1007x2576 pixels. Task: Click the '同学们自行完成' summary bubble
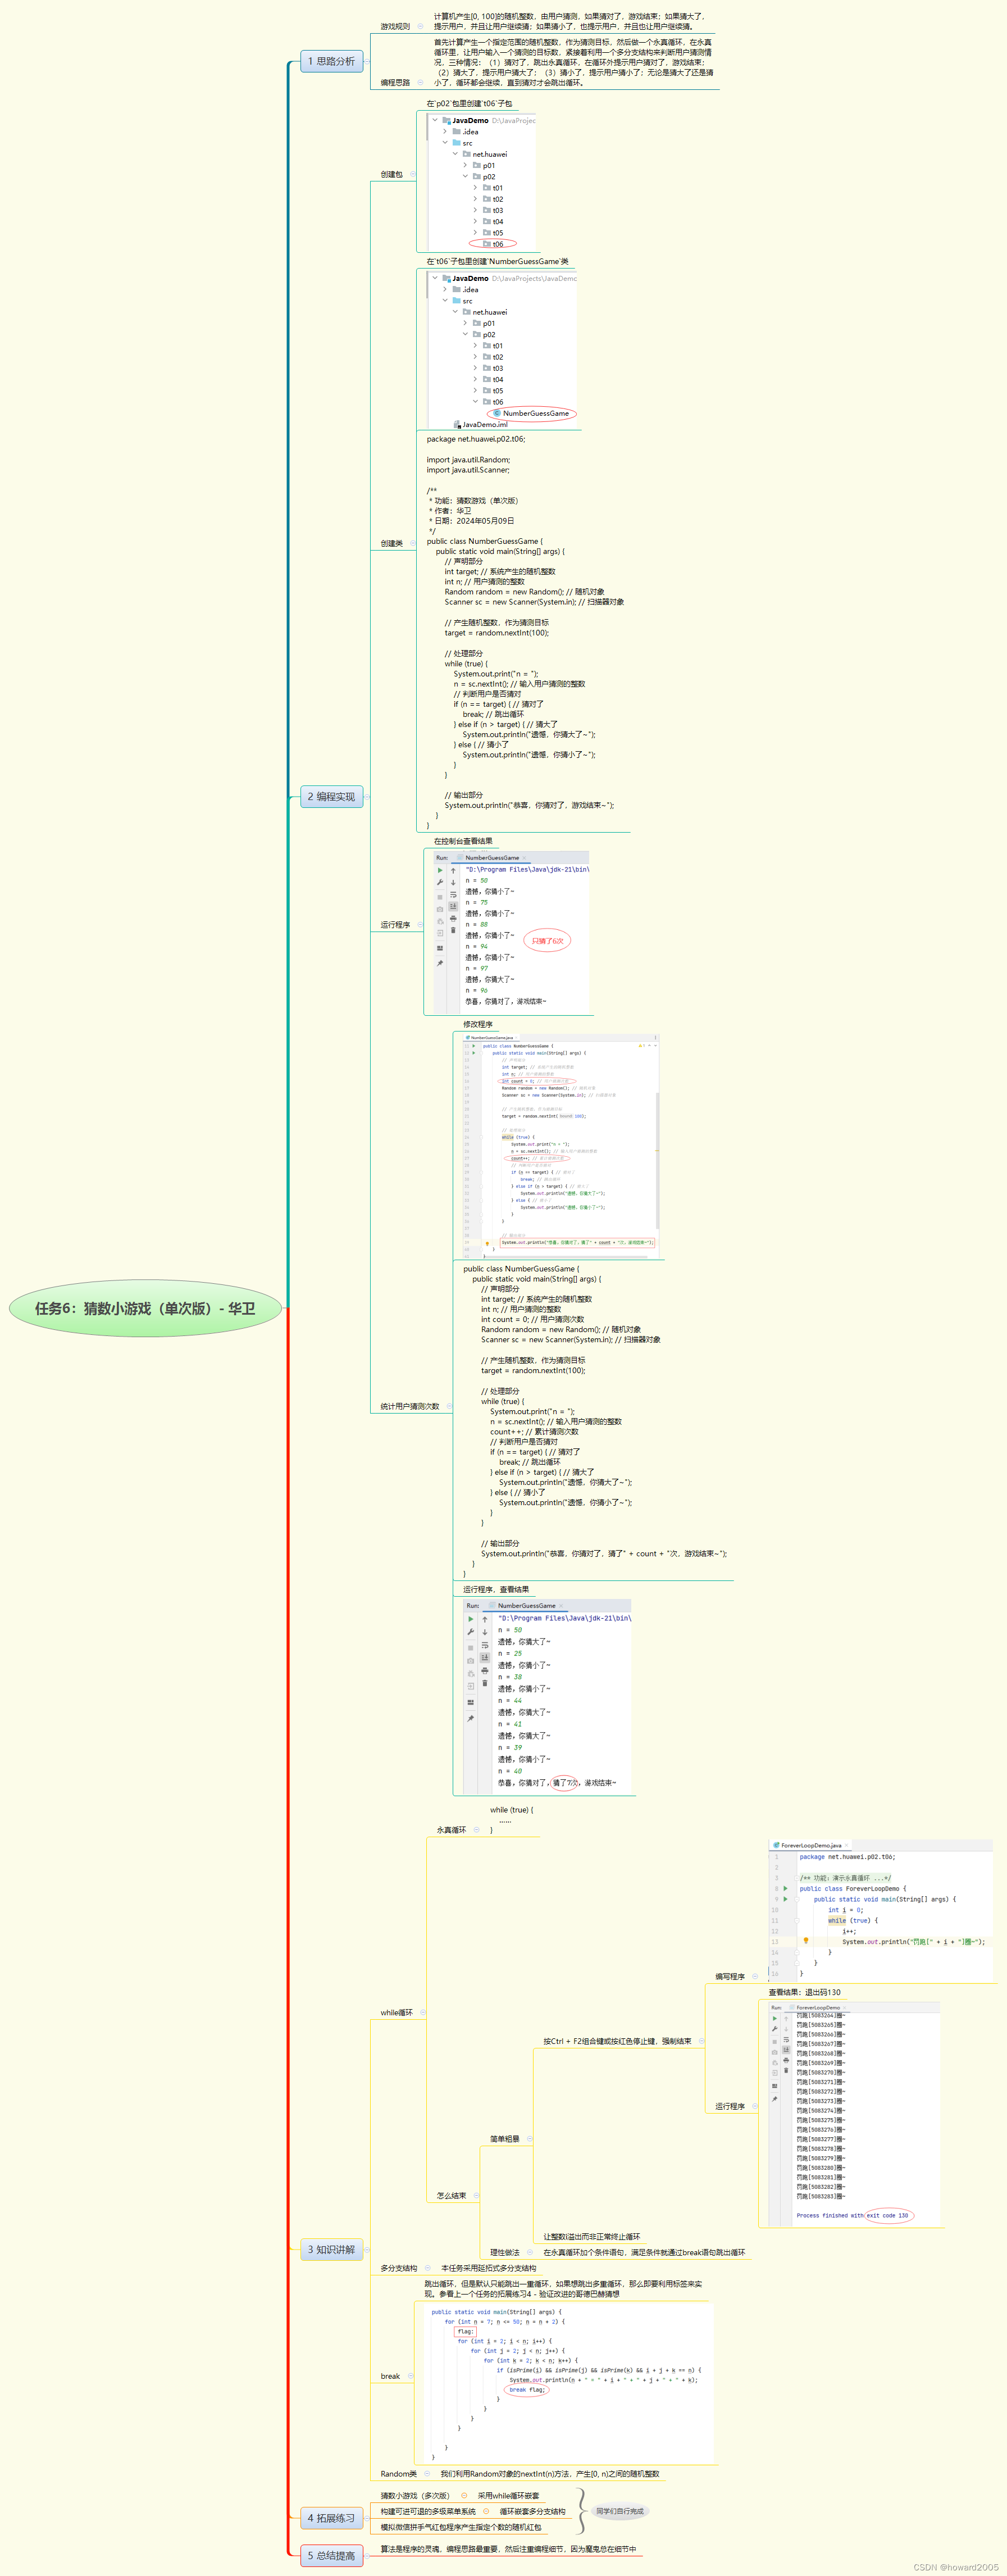point(620,2510)
